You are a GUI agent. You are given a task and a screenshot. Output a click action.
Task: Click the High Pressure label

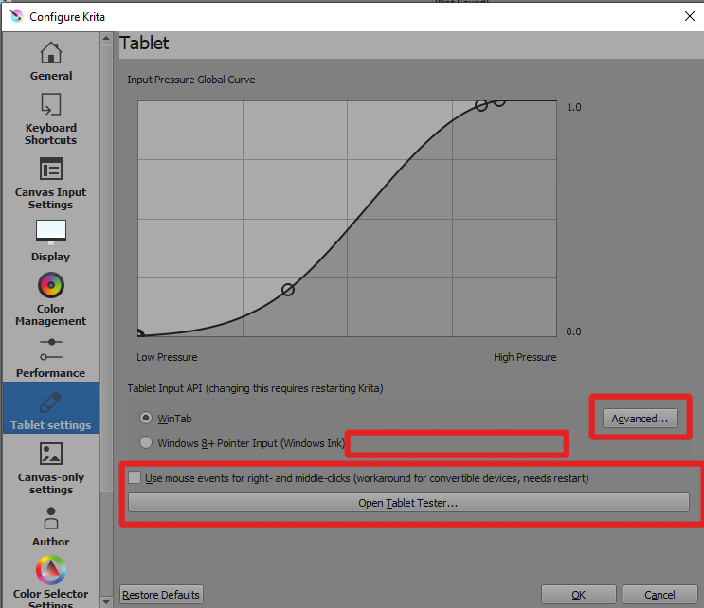click(x=525, y=357)
